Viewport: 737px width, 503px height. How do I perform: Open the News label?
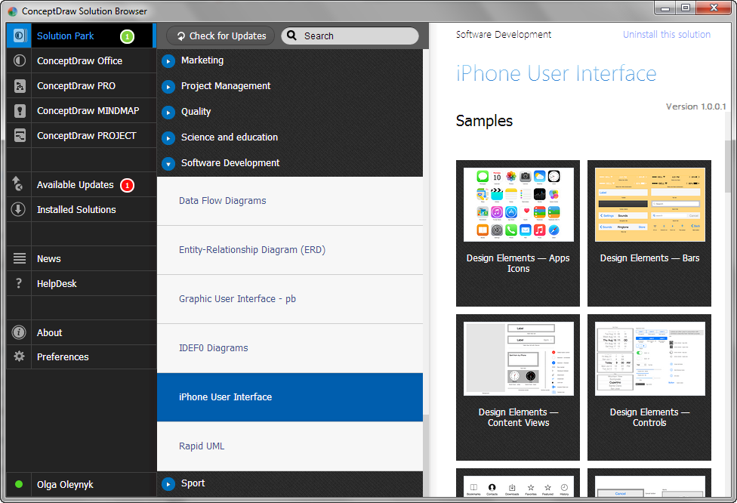coord(49,258)
